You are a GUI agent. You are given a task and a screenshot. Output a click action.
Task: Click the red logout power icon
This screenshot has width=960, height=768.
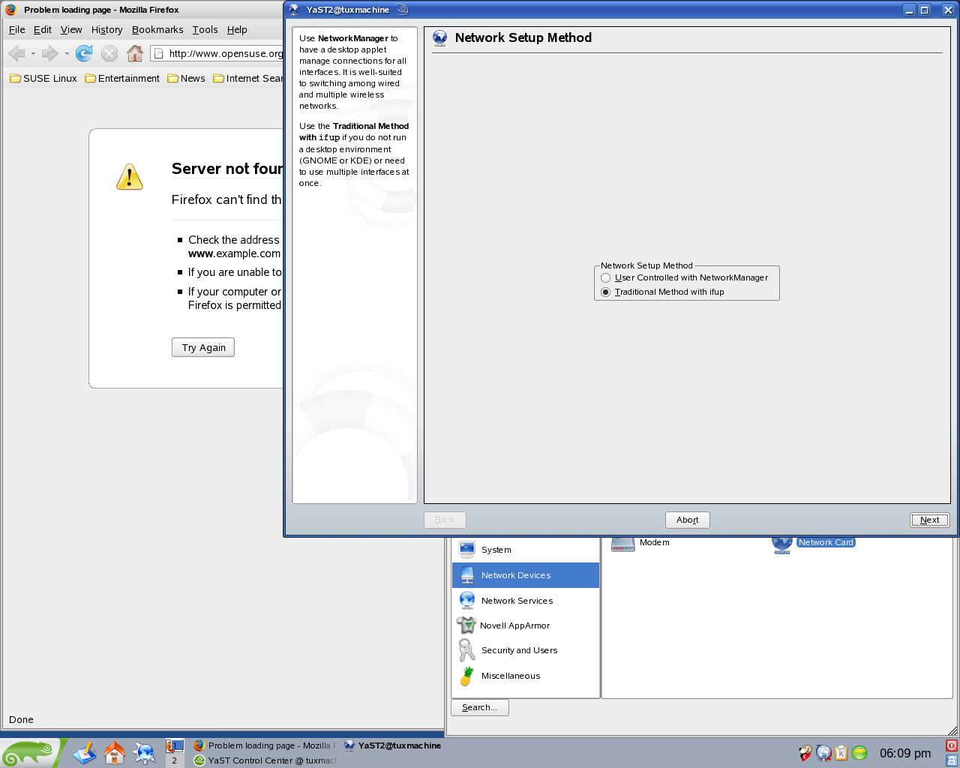coord(952,745)
